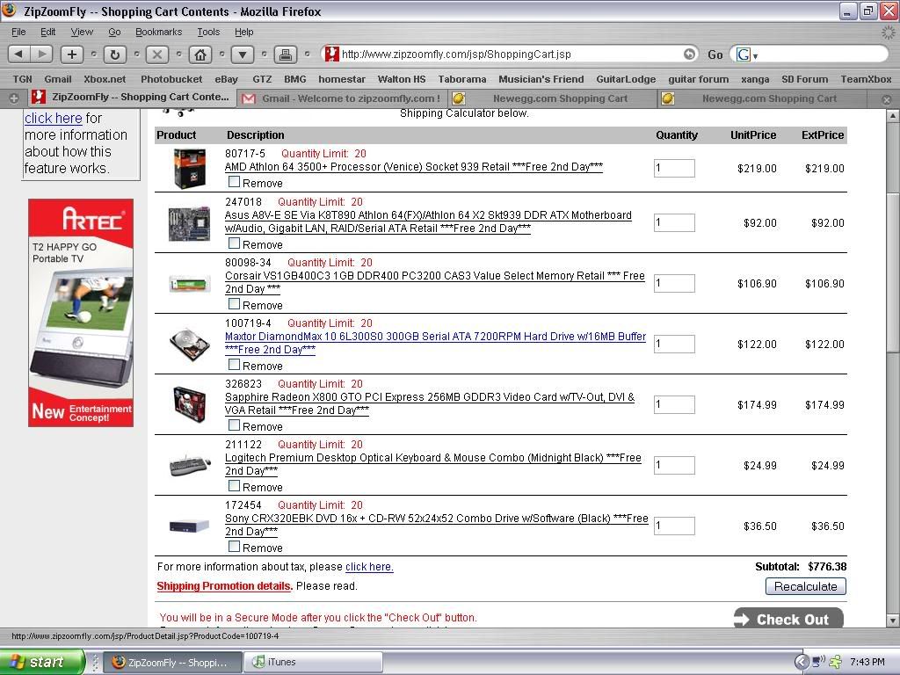This screenshot has width=900, height=675.
Task: Open the Maxtor DiamondMax 10 product link
Action: (435, 344)
